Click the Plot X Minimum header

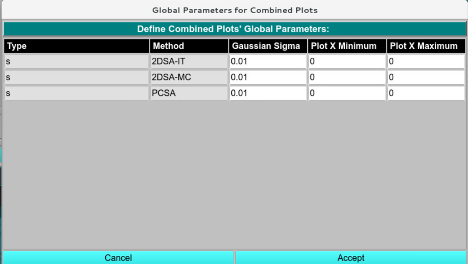[347, 46]
